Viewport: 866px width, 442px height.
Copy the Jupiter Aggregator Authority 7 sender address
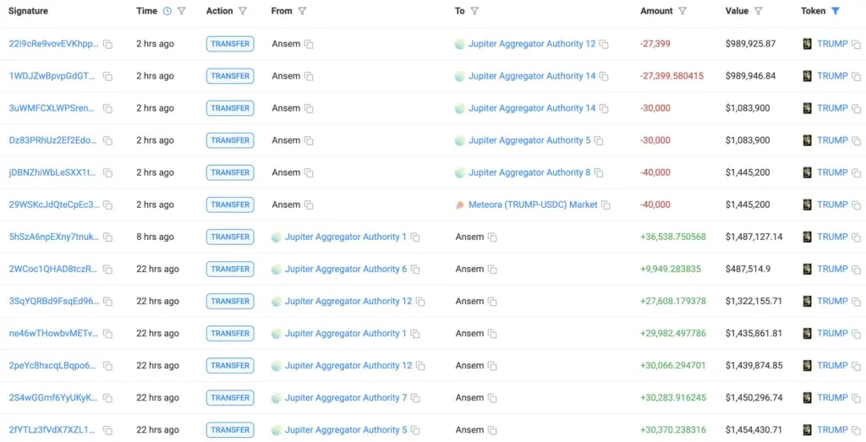pyautogui.click(x=415, y=398)
